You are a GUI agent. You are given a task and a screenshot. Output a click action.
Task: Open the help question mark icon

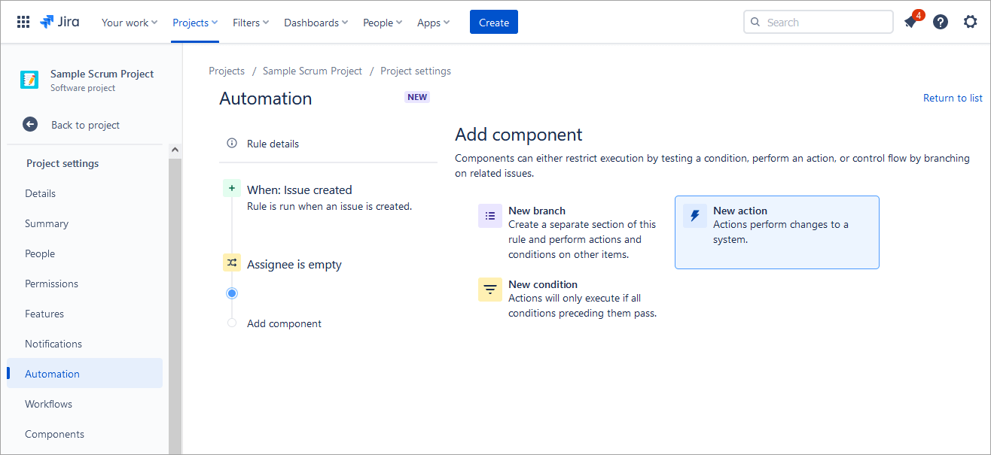pyautogui.click(x=941, y=23)
